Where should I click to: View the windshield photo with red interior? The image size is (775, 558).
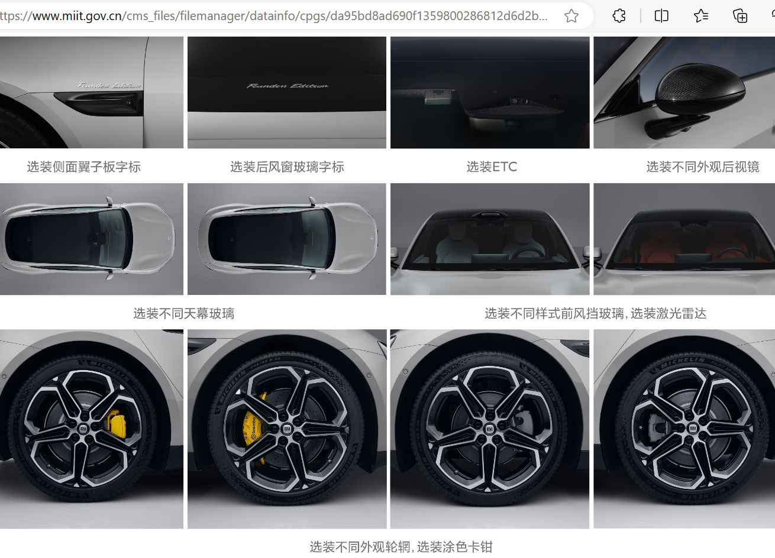684,239
